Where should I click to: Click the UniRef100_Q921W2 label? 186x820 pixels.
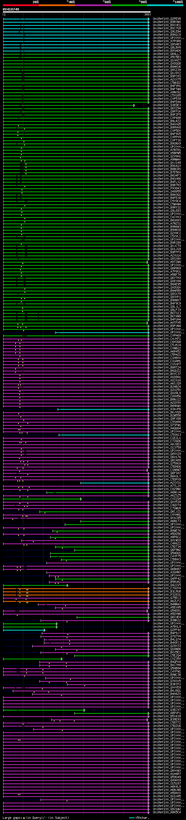point(167,809)
